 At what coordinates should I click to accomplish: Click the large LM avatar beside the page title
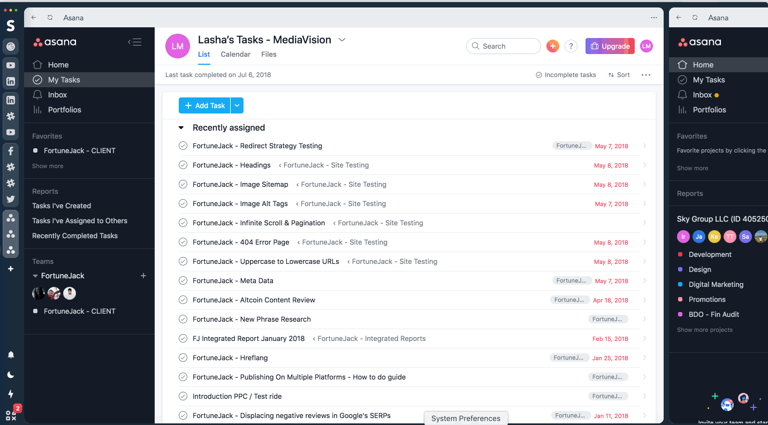(x=178, y=46)
